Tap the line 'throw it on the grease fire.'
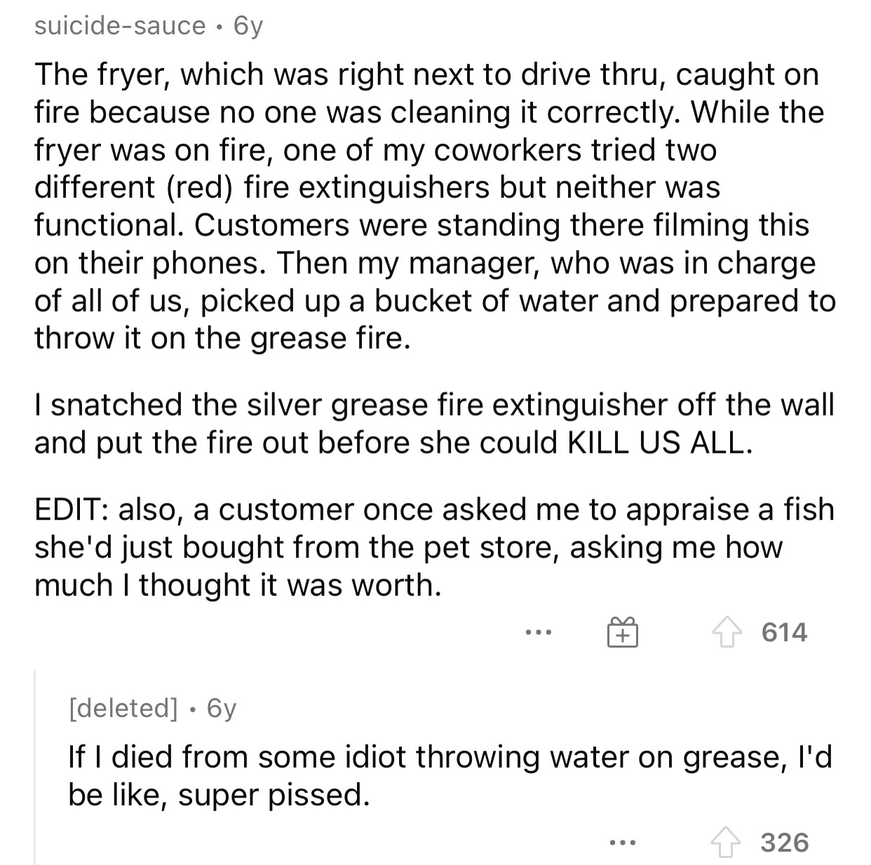Screen dimensions: 871x865 222,339
